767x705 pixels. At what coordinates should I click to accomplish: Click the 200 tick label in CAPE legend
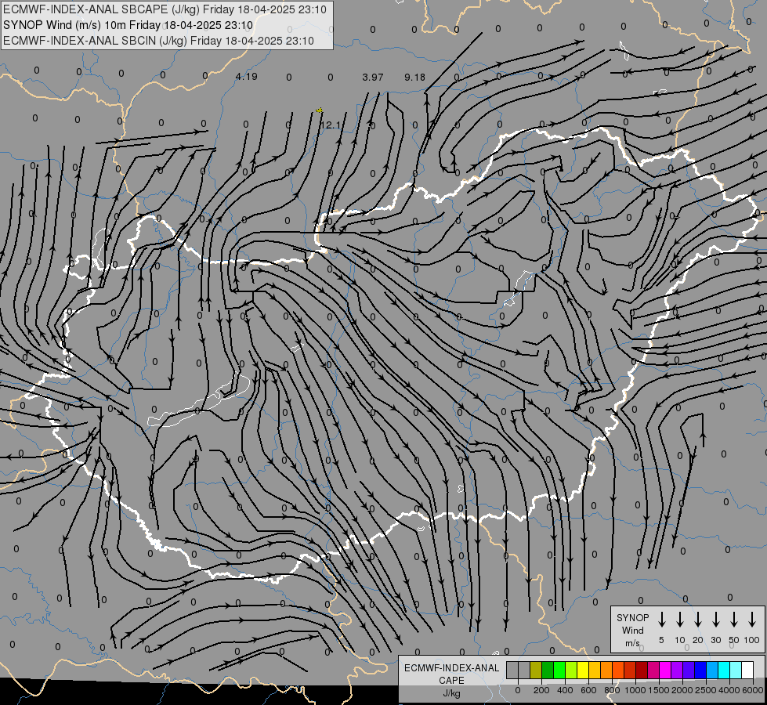tap(541, 690)
